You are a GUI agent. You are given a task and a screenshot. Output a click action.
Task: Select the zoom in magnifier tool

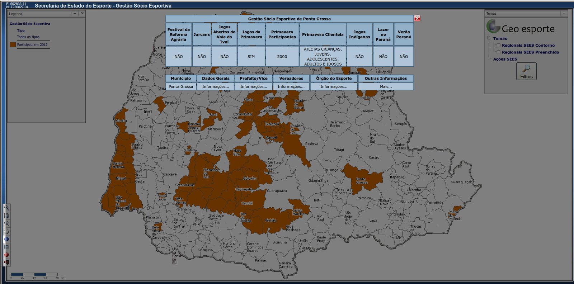6,208
